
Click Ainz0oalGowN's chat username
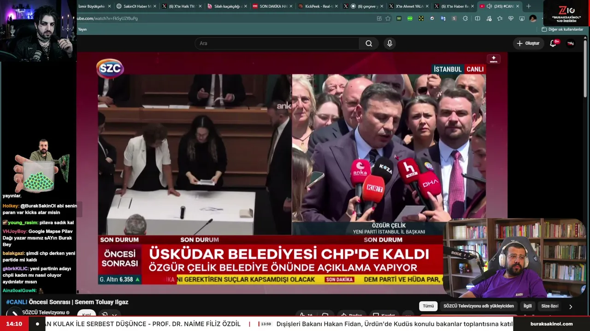tap(19, 291)
